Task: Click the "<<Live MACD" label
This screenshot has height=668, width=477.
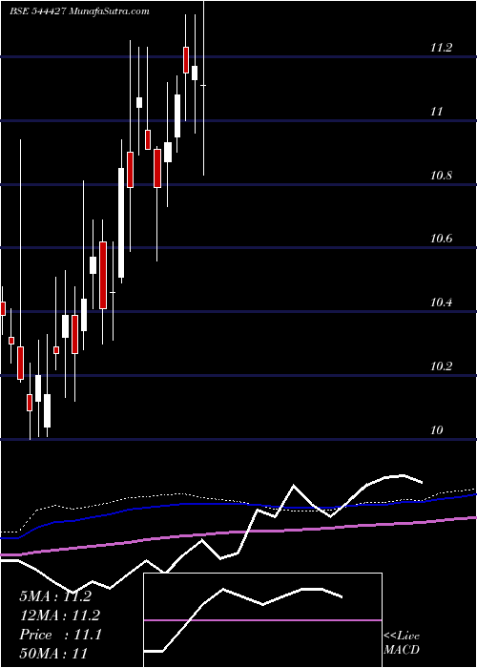Action: point(402,642)
